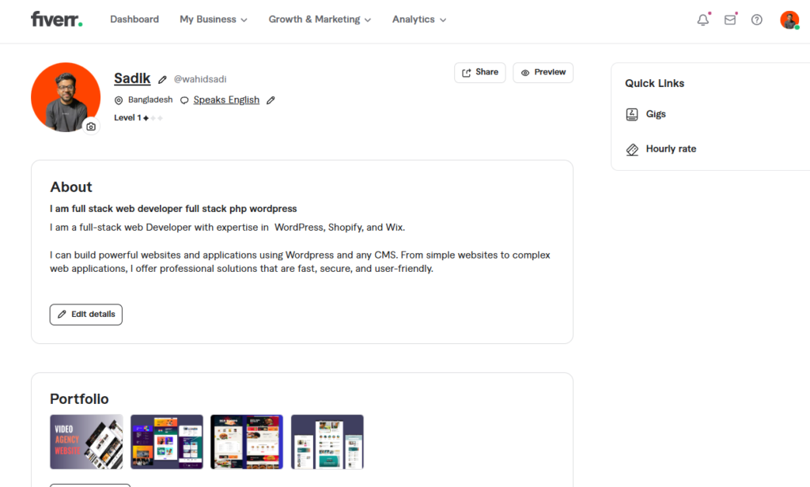The width and height of the screenshot is (810, 487).
Task: Open Hourly rate quick link
Action: click(670, 149)
